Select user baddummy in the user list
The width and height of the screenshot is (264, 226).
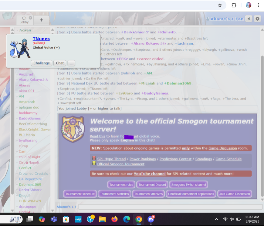point(28,113)
